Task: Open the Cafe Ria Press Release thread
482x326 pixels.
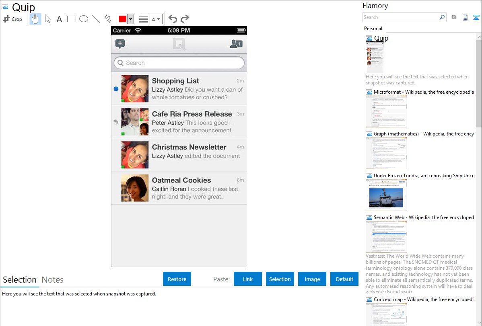Action: pyautogui.click(x=179, y=122)
